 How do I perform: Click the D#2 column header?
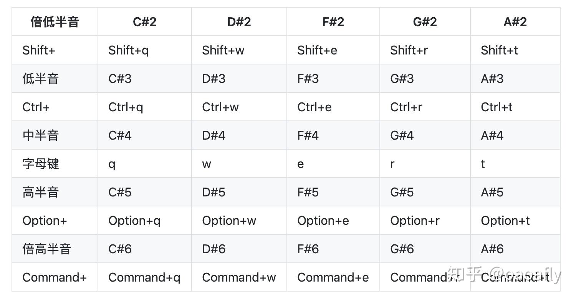pyautogui.click(x=239, y=22)
